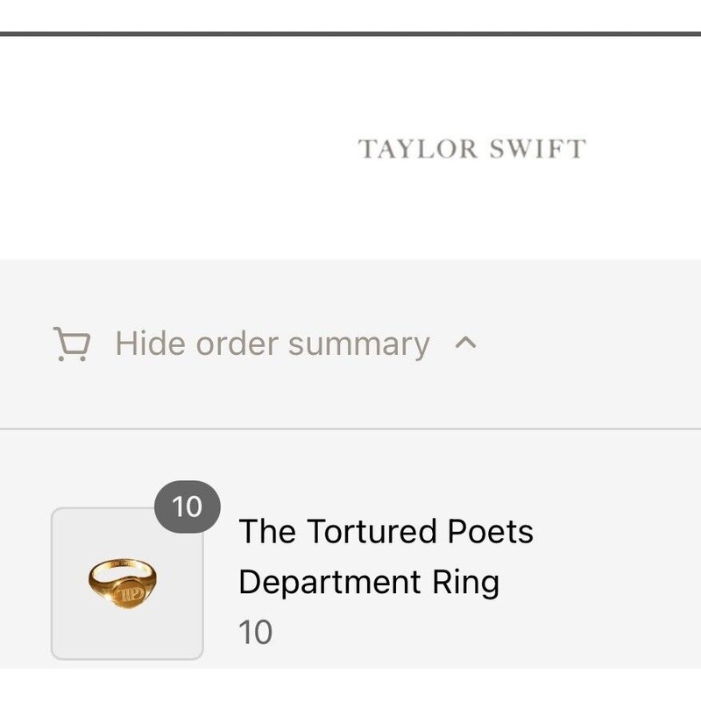
Task: Click the word 'summary' in the toggle
Action: pyautogui.click(x=358, y=344)
